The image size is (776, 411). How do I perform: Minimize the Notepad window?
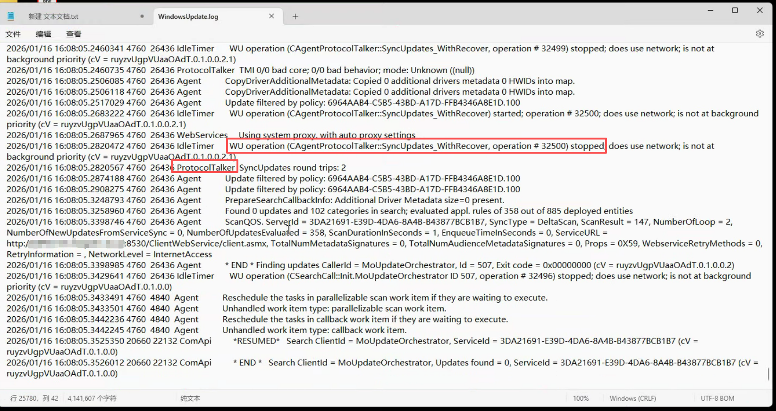[x=710, y=10]
